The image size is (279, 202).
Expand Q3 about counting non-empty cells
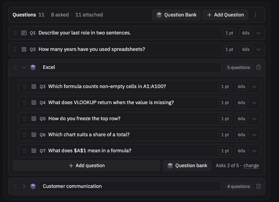tap(254, 87)
